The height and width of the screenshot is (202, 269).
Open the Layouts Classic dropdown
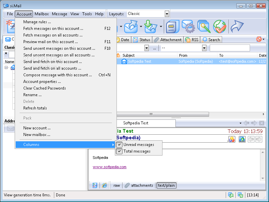167,14
